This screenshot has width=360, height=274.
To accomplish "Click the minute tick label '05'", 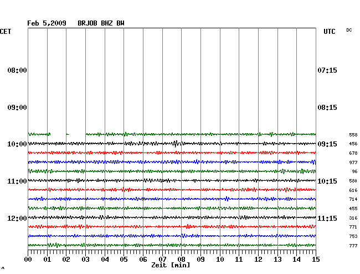I will pyautogui.click(x=124, y=260).
